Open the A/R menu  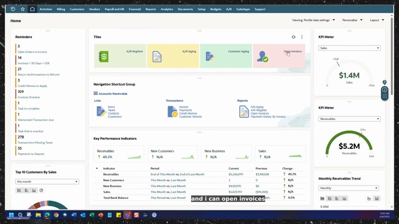click(229, 9)
